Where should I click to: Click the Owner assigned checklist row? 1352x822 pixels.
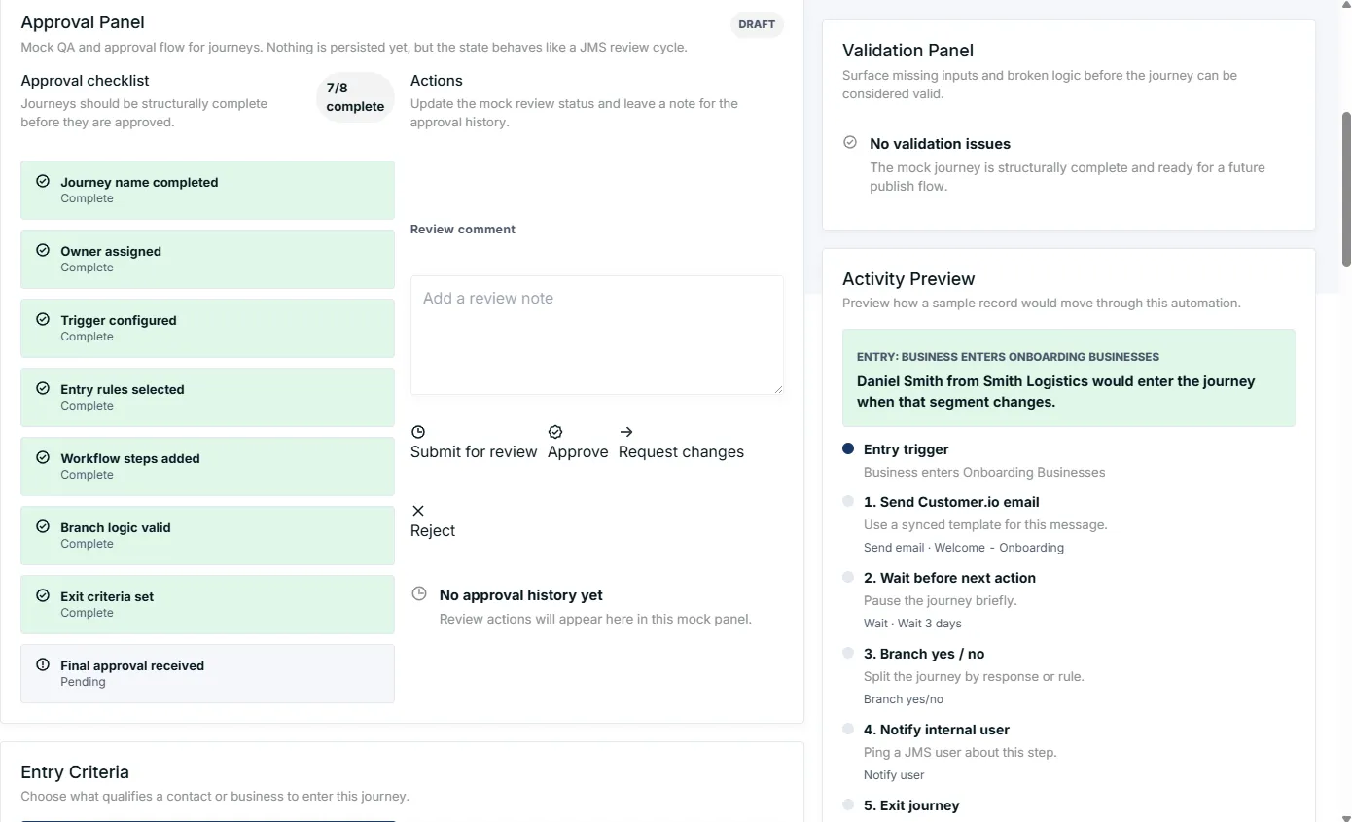[207, 259]
